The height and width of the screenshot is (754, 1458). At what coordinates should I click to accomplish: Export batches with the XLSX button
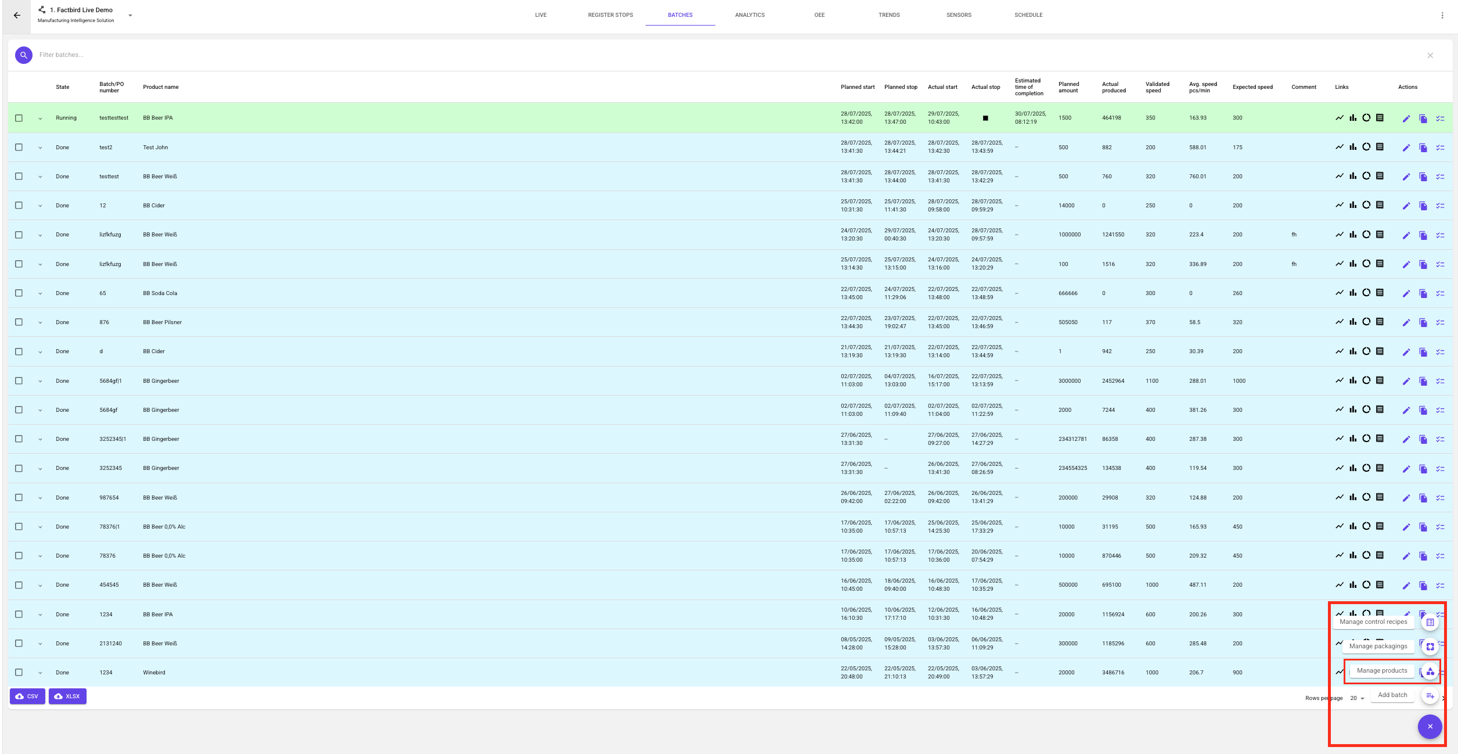click(67, 696)
